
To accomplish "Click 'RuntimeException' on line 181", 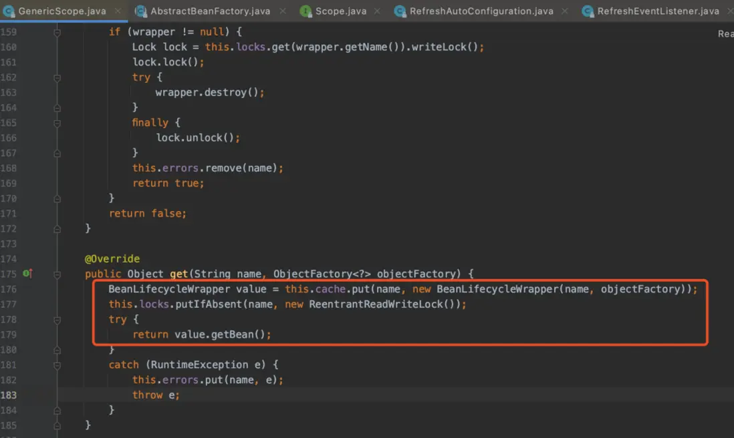I will (x=199, y=365).
